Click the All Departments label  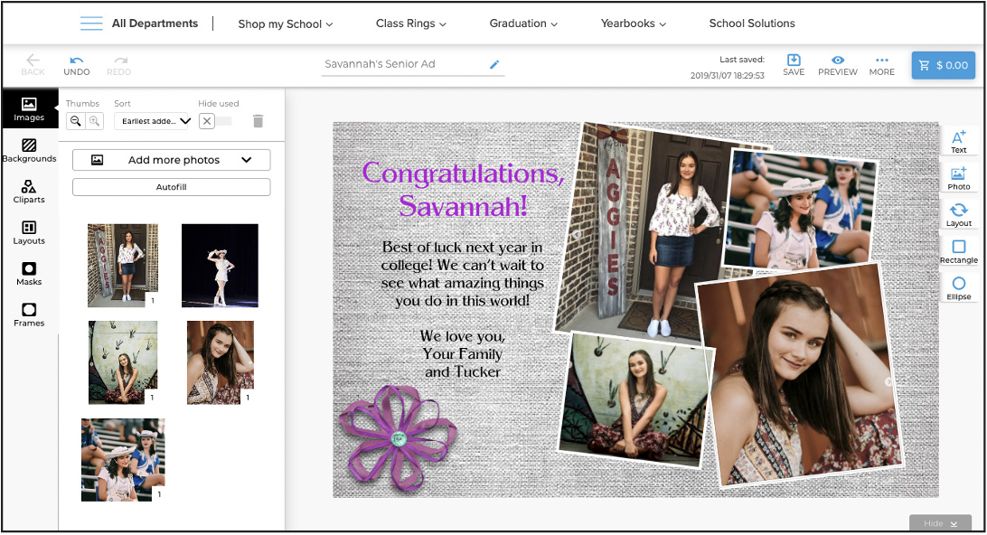pyautogui.click(x=155, y=23)
